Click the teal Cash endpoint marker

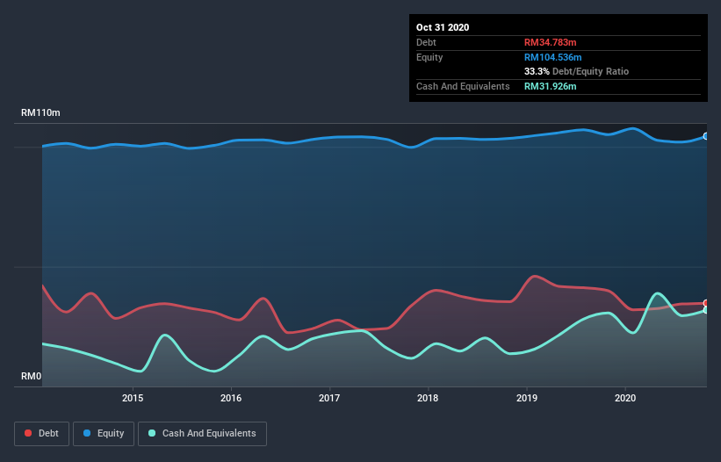click(x=706, y=310)
